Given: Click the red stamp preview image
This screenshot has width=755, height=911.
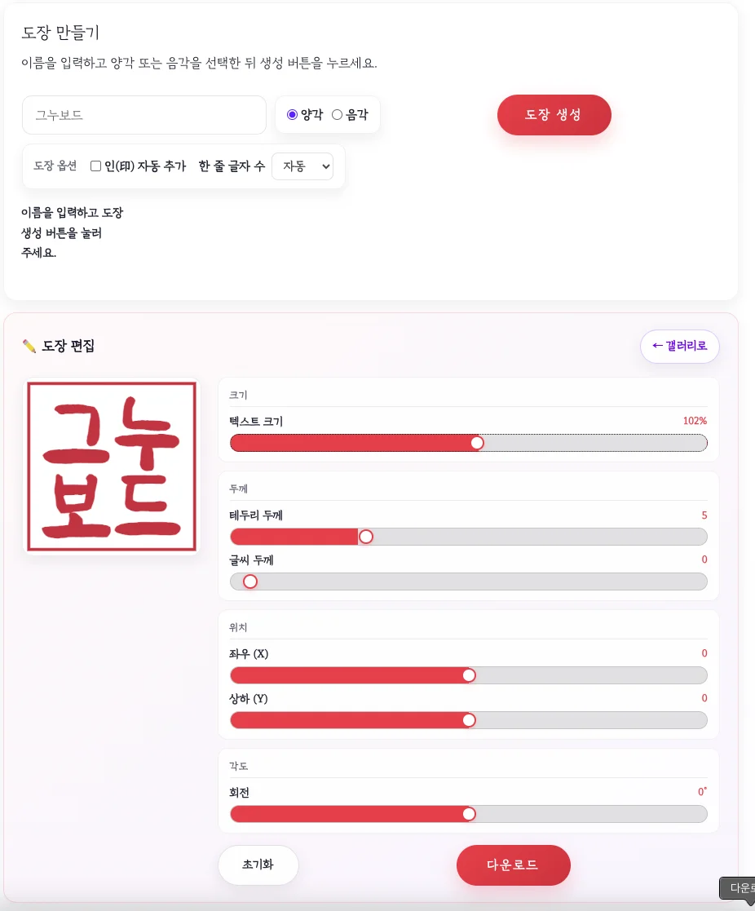Looking at the screenshot, I should pyautogui.click(x=112, y=467).
